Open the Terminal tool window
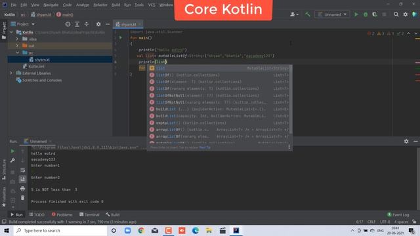This screenshot has height=236, width=420. 89,214
